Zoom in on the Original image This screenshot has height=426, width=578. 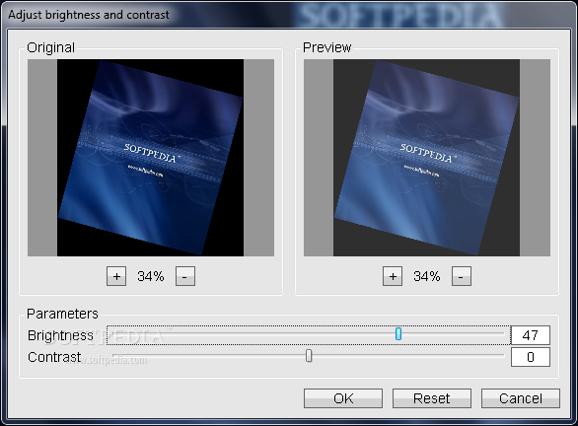(x=116, y=276)
